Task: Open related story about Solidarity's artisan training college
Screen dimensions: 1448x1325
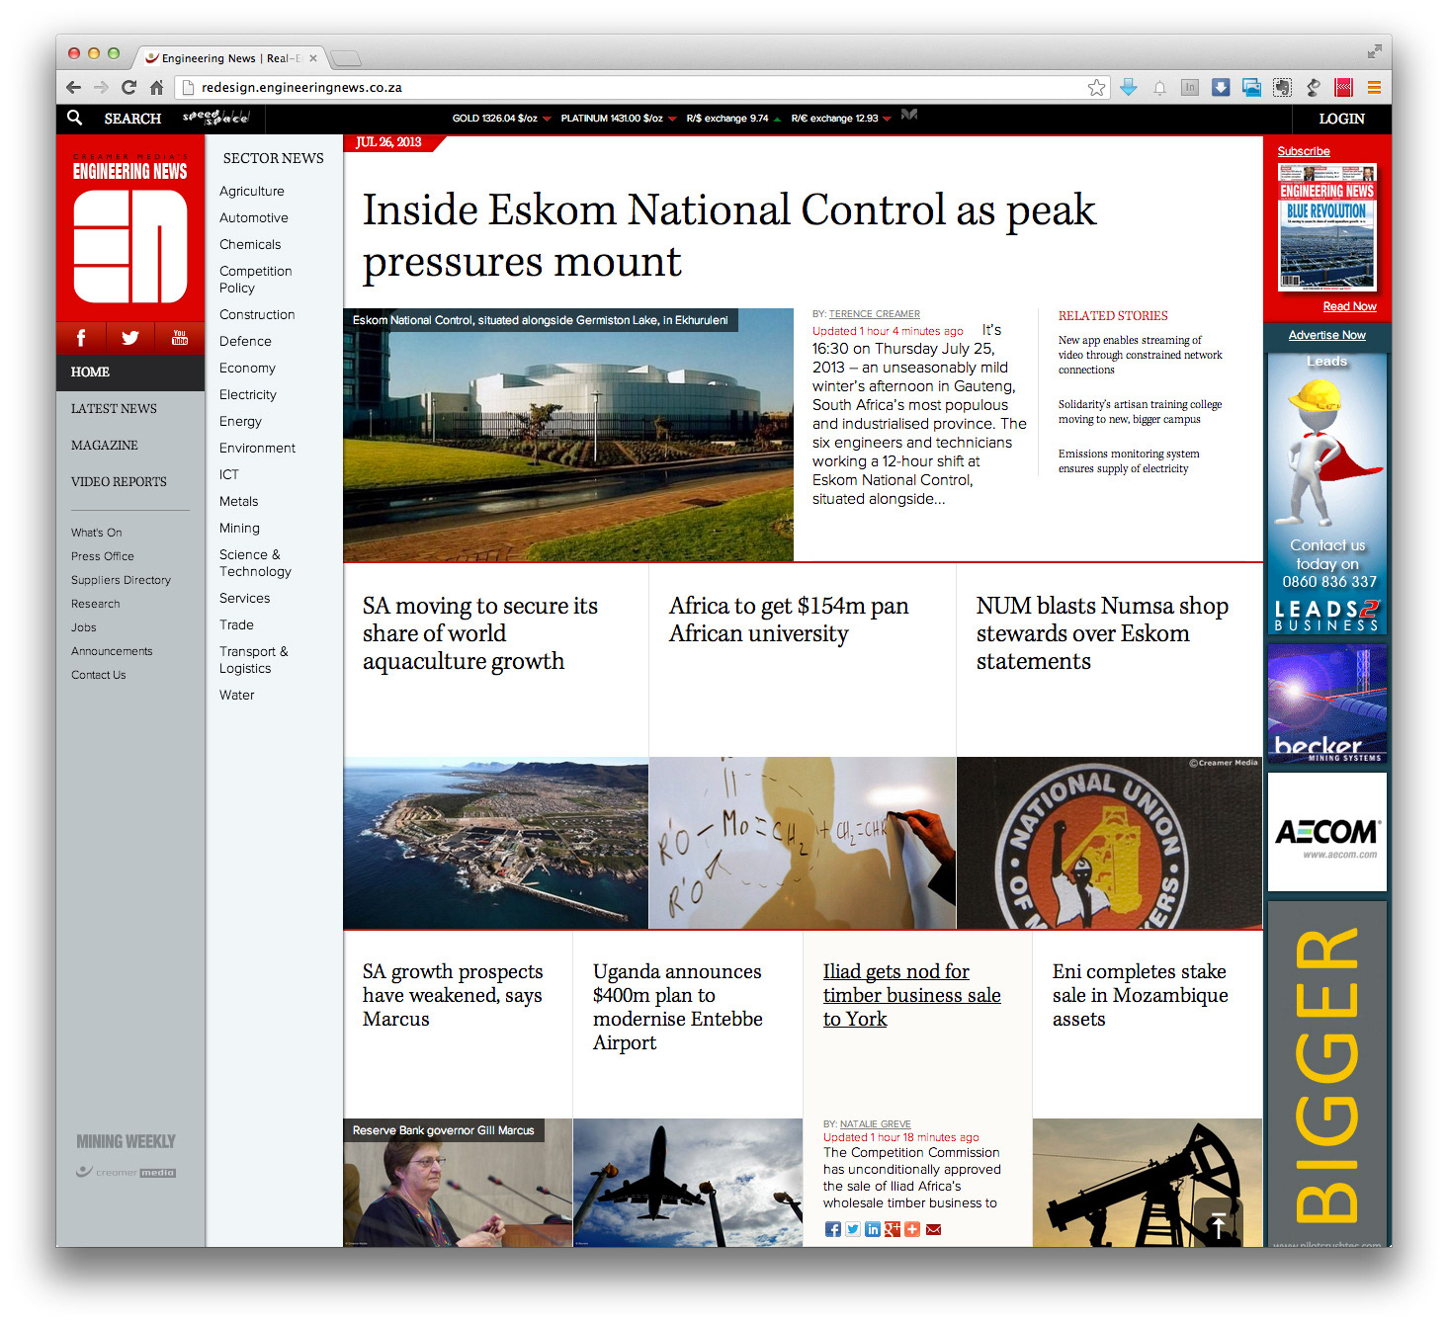Action: point(1140,412)
